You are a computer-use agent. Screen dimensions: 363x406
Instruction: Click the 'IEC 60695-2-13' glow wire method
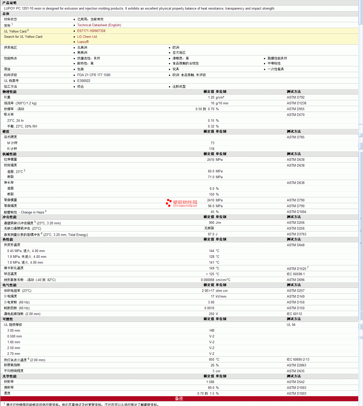(x=298, y=360)
